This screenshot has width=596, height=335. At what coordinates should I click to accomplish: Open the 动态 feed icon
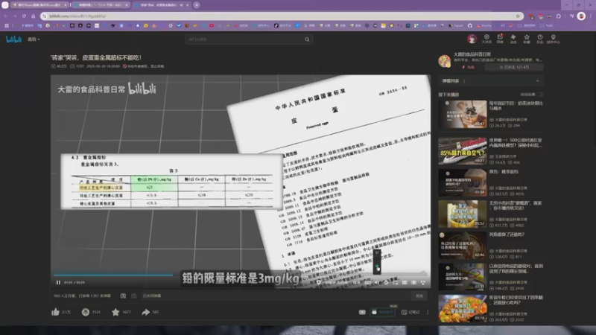[x=513, y=39]
